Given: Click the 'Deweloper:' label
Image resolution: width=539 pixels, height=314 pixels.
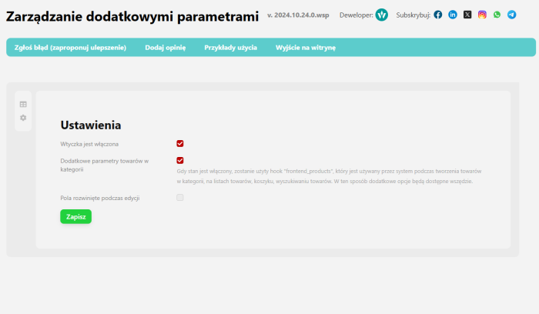Looking at the screenshot, I should [356, 15].
